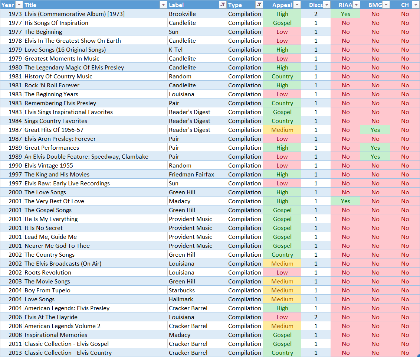This screenshot has height=357, width=420.
Task: Click 'Elvis In The Greatest Show On Earth' cell
Action: pyautogui.click(x=95, y=41)
